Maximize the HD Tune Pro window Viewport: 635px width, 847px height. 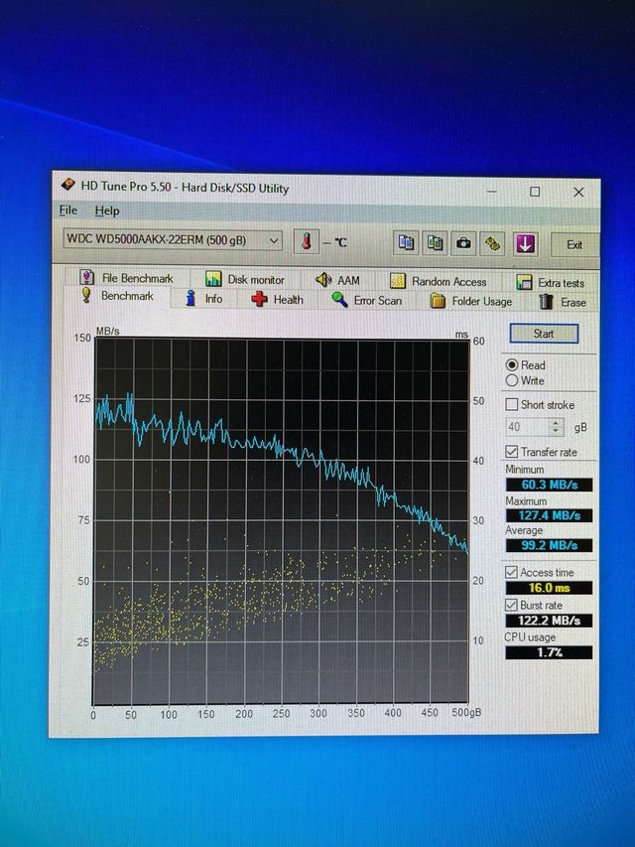(535, 192)
